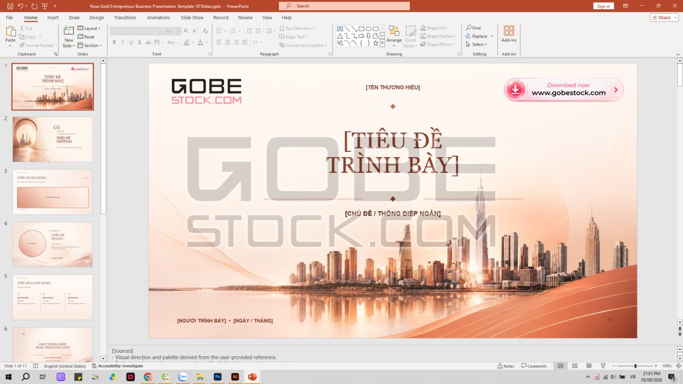Pick the text highlight color button

(x=187, y=42)
